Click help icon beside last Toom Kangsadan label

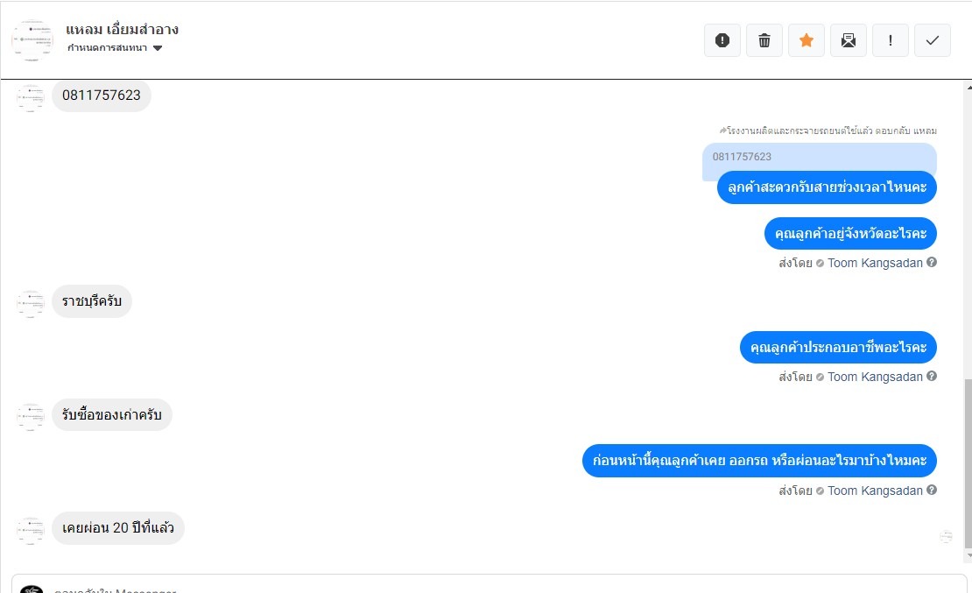pyautogui.click(x=932, y=490)
